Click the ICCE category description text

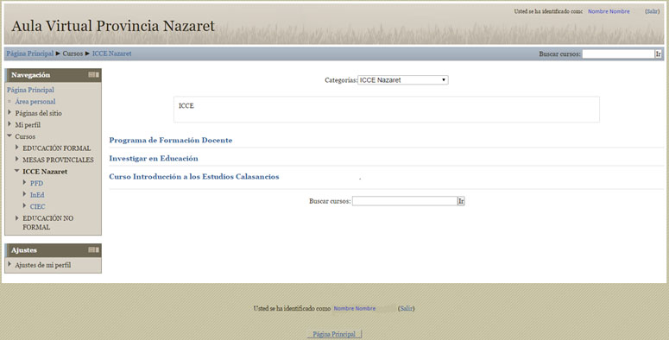coord(186,106)
